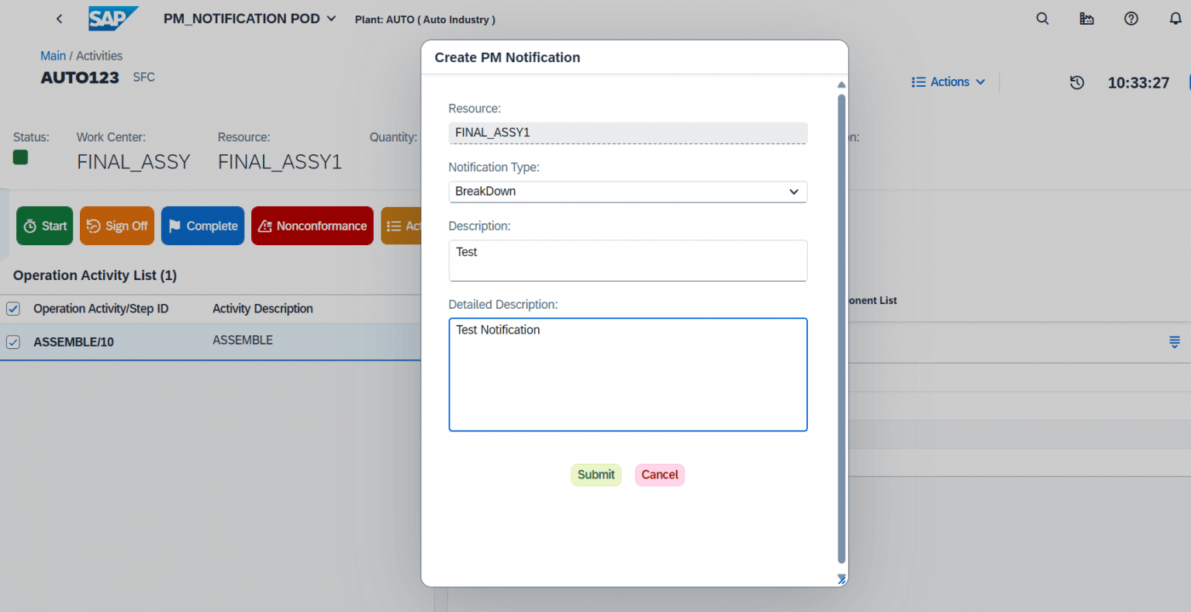Open help with the question mark icon

[1131, 18]
